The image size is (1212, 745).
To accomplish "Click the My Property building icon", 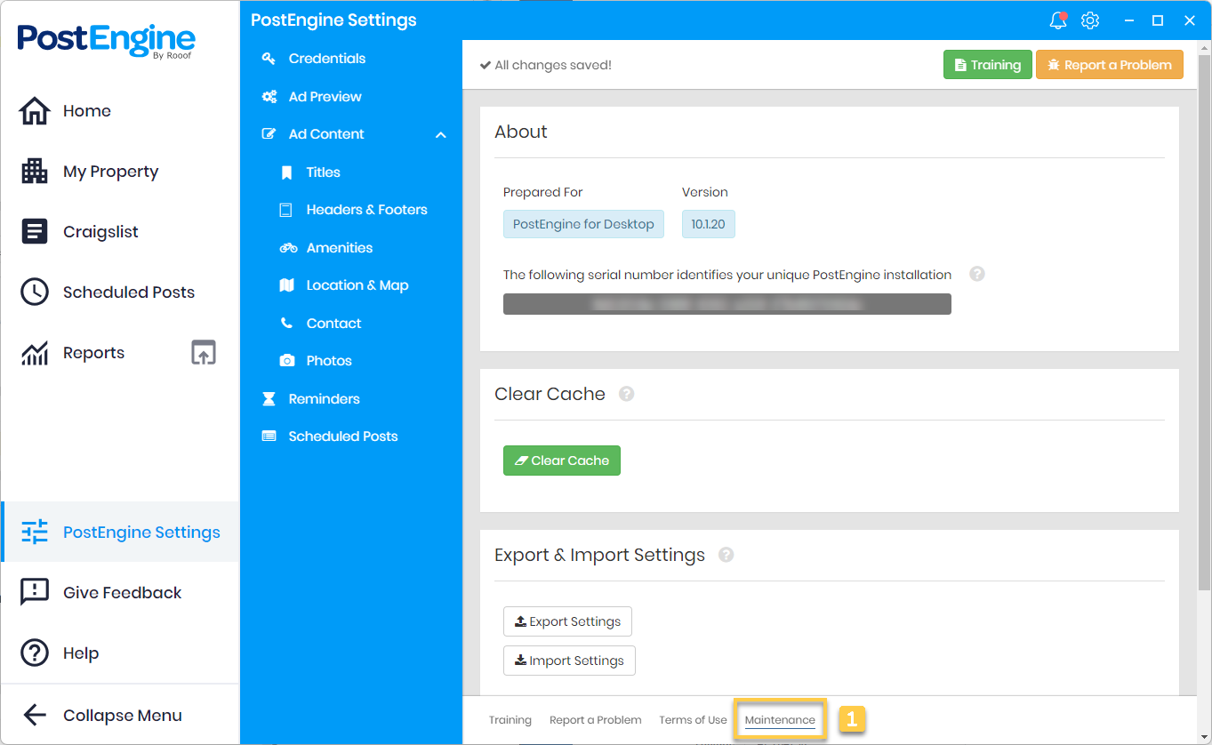I will (35, 171).
